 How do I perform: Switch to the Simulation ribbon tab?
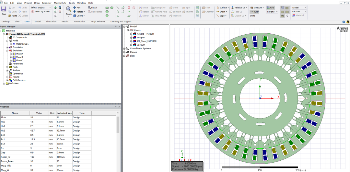[x=51, y=22]
